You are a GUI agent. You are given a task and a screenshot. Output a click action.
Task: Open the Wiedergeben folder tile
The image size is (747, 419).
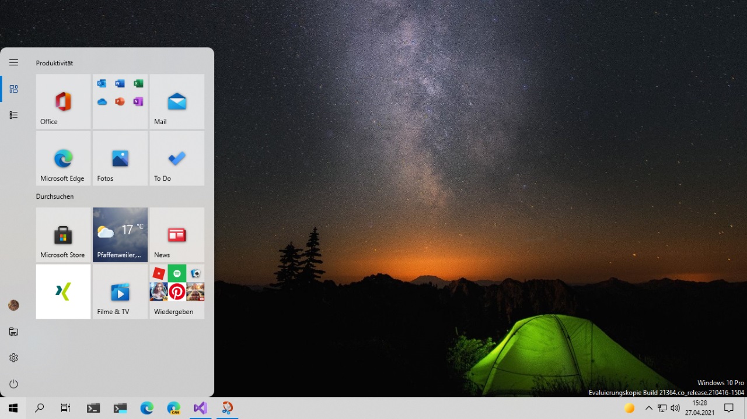coord(177,291)
